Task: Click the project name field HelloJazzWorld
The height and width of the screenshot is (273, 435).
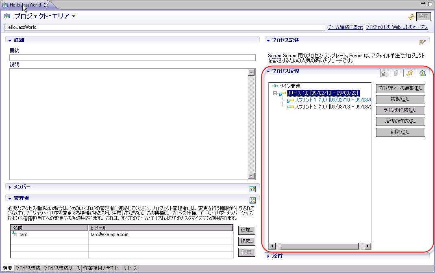Action: 165,27
